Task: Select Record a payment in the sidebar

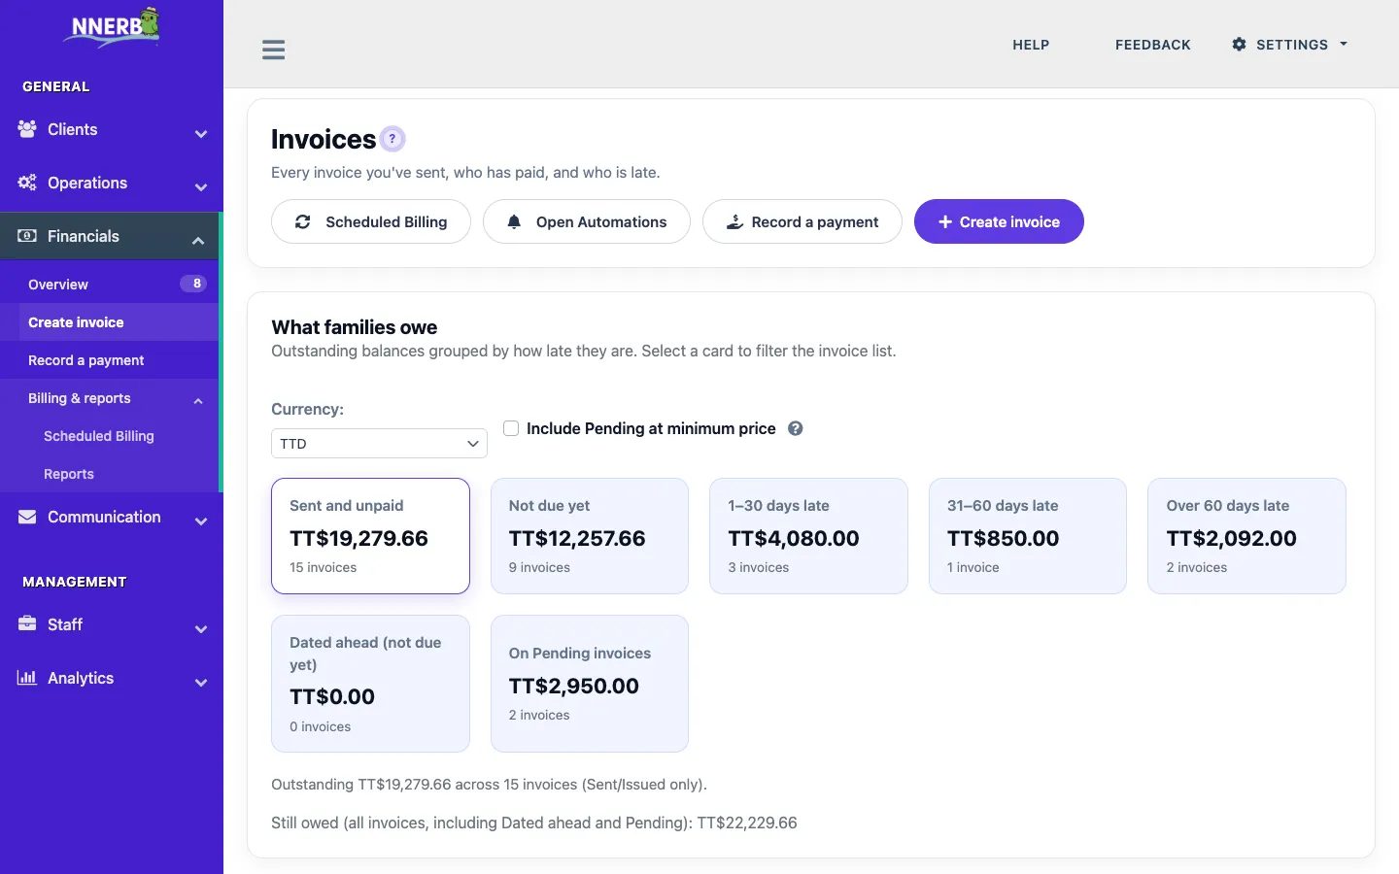Action: (109, 360)
